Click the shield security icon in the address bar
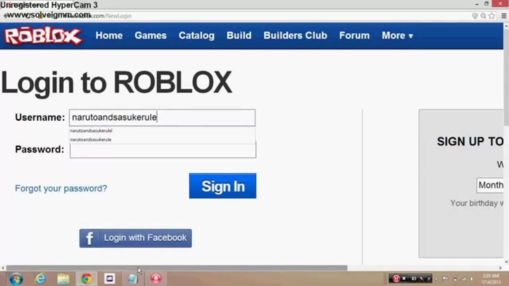The height and width of the screenshot is (286, 509). click(x=474, y=16)
